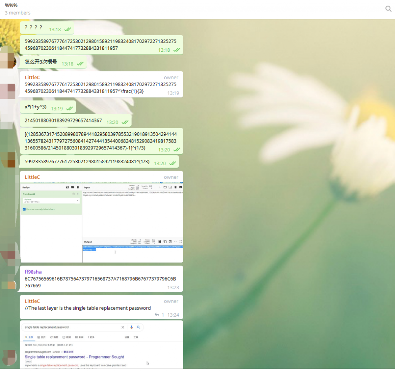Open the CyberChef Base64 screenshot image
Image resolution: width=395 pixels, height=371 pixels.
(x=101, y=222)
